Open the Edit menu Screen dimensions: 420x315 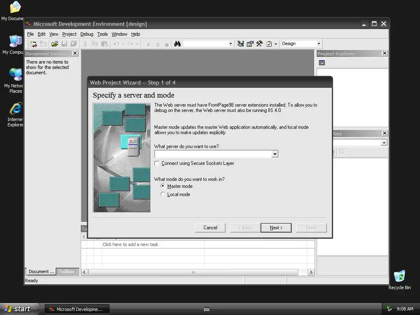pyautogui.click(x=41, y=34)
